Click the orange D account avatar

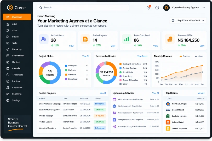[x=167, y=8]
